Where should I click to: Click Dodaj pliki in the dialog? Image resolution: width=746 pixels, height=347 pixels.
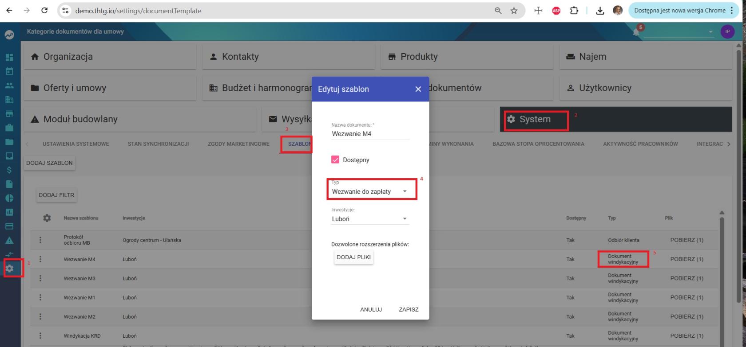(354, 257)
